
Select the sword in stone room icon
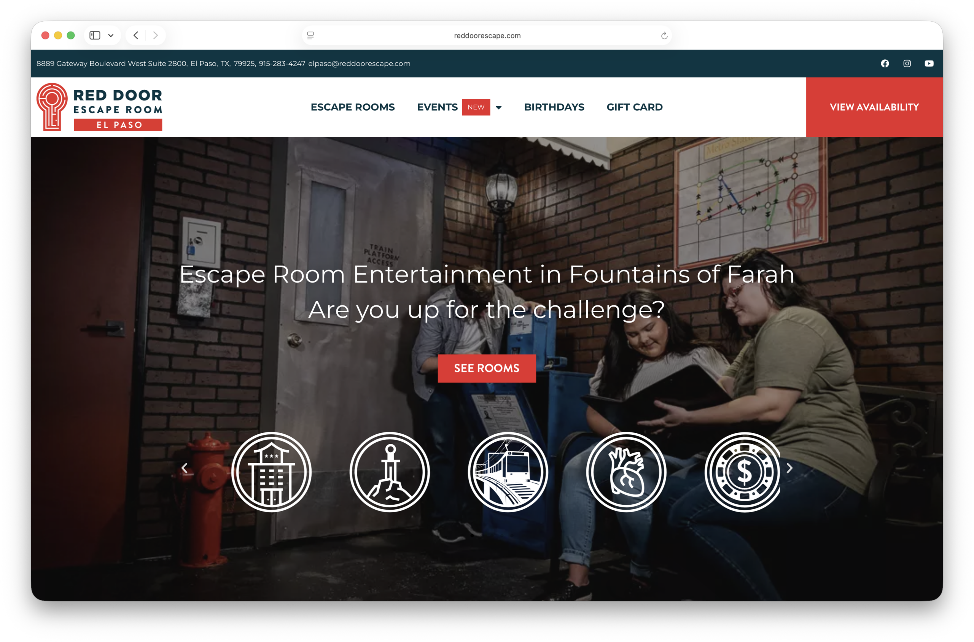pyautogui.click(x=390, y=472)
